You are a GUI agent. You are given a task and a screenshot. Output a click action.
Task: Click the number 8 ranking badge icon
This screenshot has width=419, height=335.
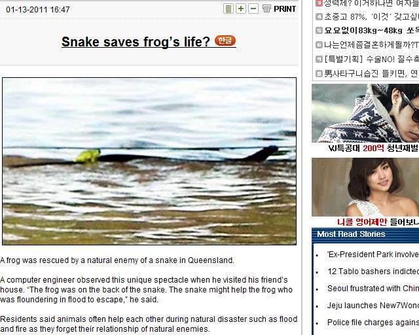[x=319, y=73]
